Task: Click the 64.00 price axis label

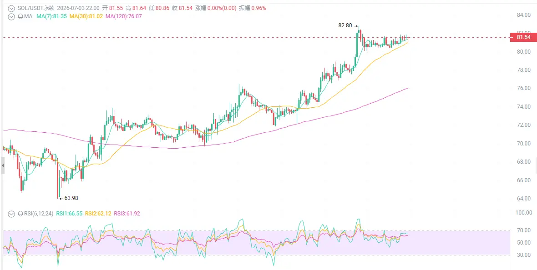Action: point(524,199)
